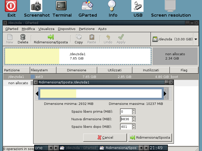Select the /dev/sda1 partition row
The image size is (202, 151).
(x=101, y=77)
